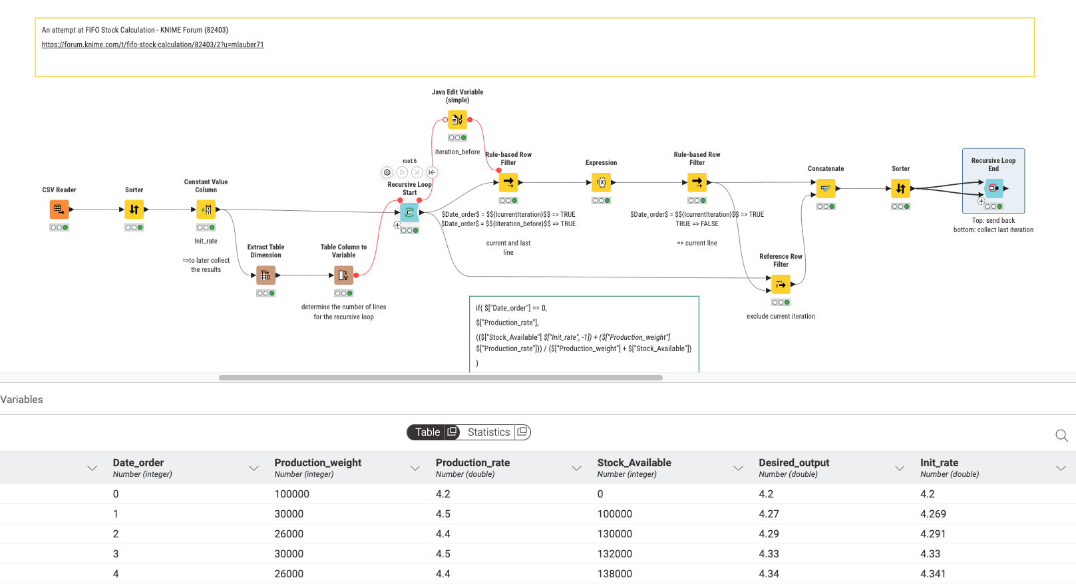
Task: Open Production_rate column header menu
Action: pos(576,468)
